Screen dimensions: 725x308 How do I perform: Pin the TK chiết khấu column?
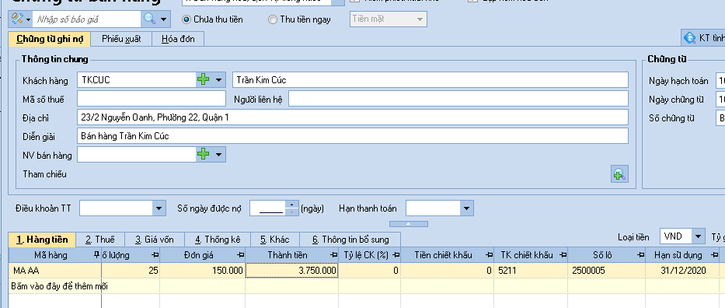coord(563,255)
